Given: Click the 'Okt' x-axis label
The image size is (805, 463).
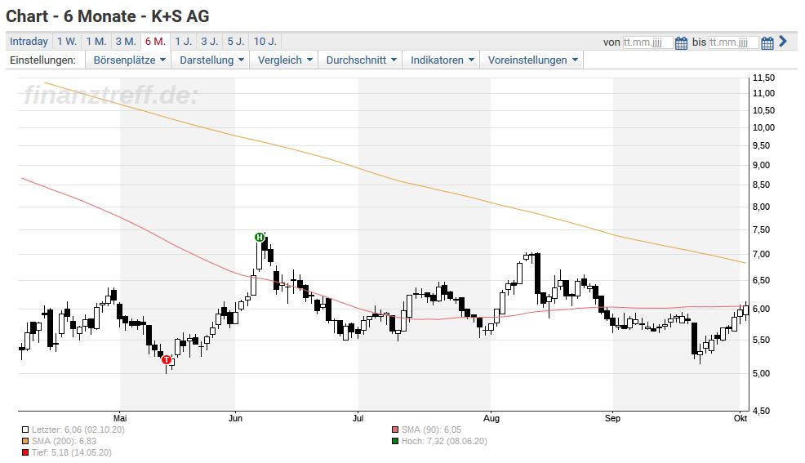Looking at the screenshot, I should [x=741, y=418].
